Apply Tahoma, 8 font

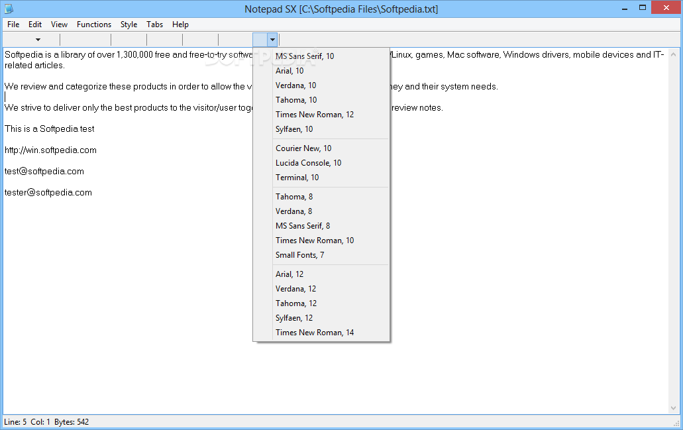[x=321, y=197]
